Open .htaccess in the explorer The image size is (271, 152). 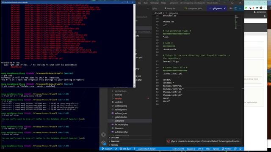coord(119,128)
